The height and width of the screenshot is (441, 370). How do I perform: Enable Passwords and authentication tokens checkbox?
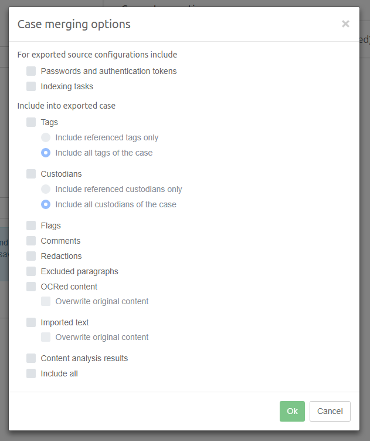tap(31, 71)
